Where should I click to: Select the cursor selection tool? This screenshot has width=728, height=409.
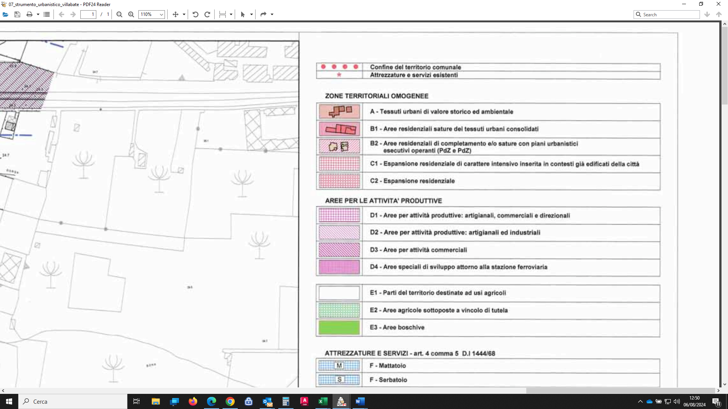[243, 14]
